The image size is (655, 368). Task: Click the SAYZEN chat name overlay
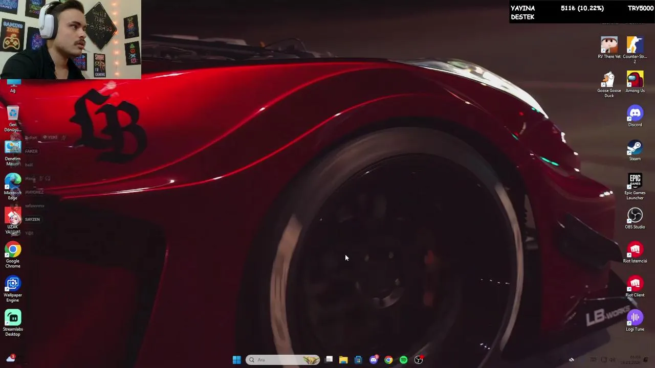[x=32, y=219]
